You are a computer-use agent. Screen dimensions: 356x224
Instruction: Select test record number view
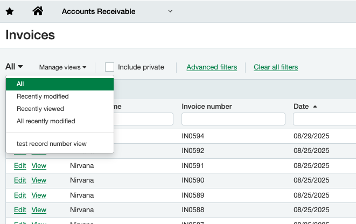pos(51,144)
